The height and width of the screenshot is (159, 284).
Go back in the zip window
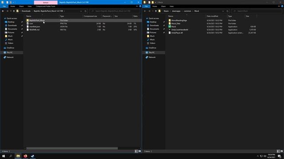[x=3, y=11]
